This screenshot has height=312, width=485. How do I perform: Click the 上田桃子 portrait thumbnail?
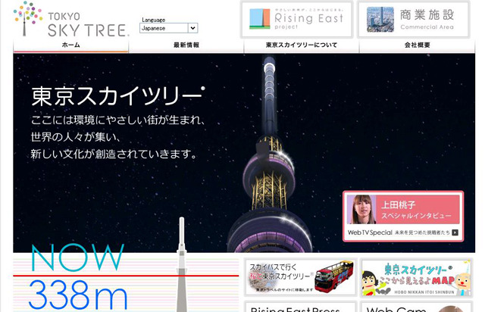click(x=361, y=209)
